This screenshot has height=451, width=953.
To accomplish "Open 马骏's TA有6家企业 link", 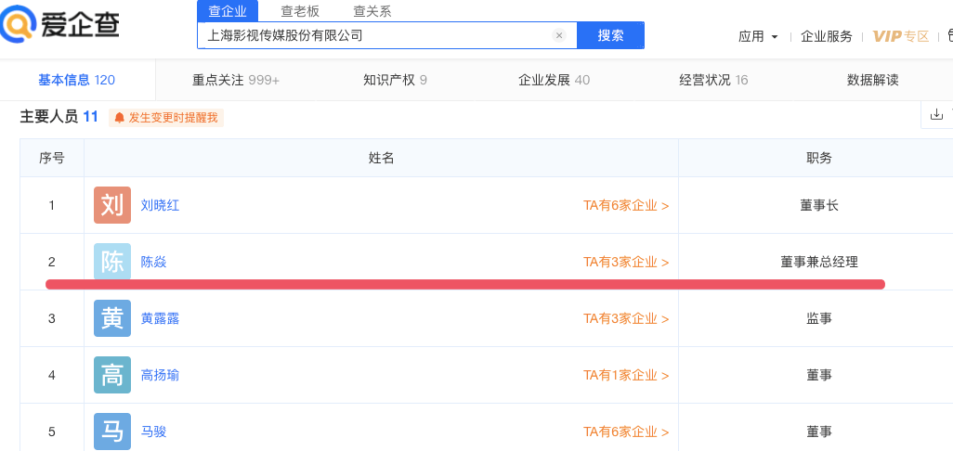I will [626, 432].
